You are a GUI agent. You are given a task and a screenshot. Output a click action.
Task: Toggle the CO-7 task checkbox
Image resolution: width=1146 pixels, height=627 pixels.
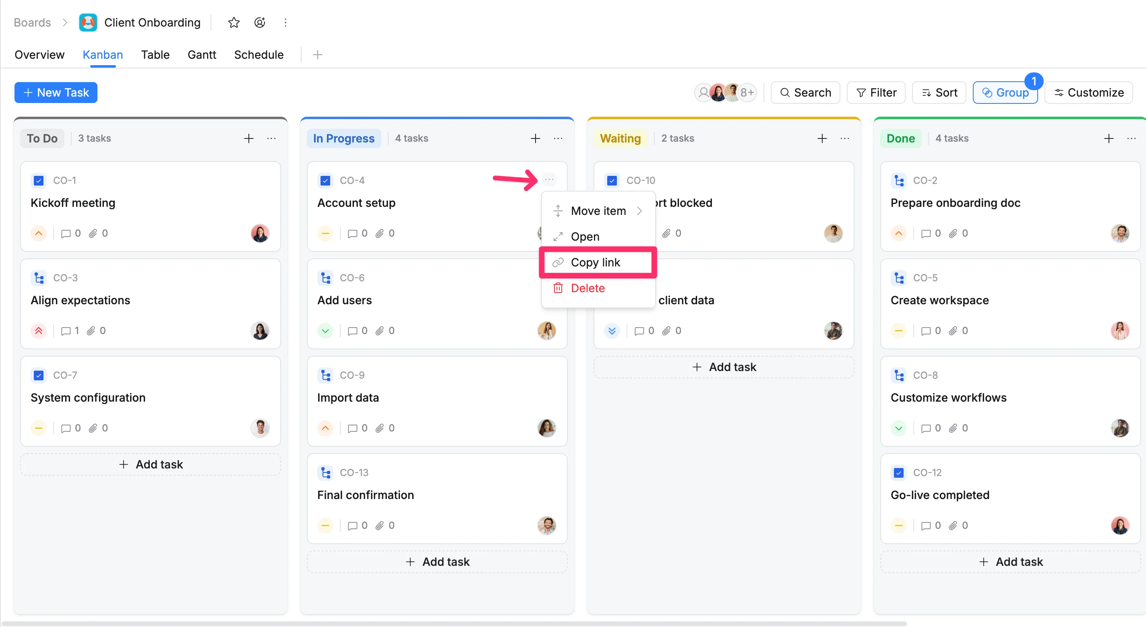39,375
